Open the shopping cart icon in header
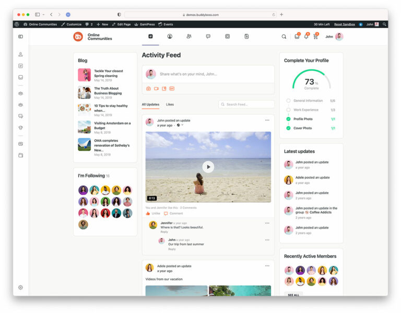This screenshot has width=401, height=313. pyautogui.click(x=316, y=37)
